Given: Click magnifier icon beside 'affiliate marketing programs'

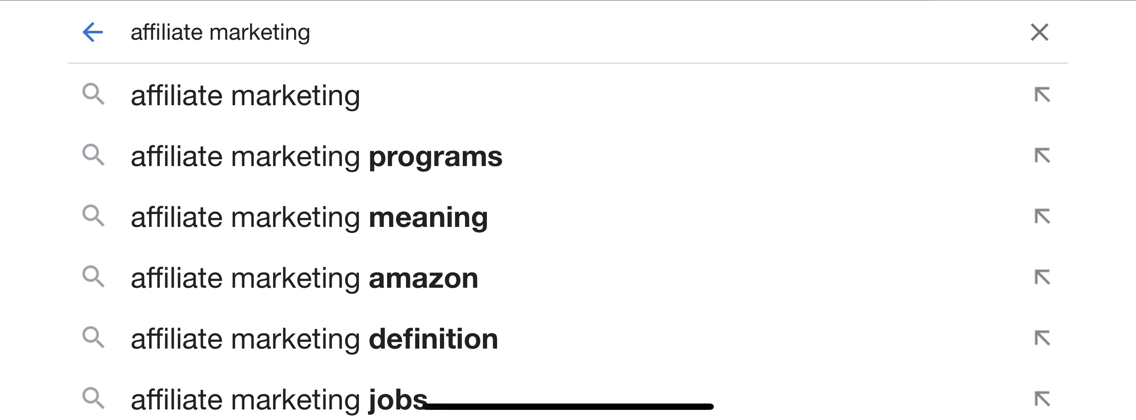Looking at the screenshot, I should point(93,155).
